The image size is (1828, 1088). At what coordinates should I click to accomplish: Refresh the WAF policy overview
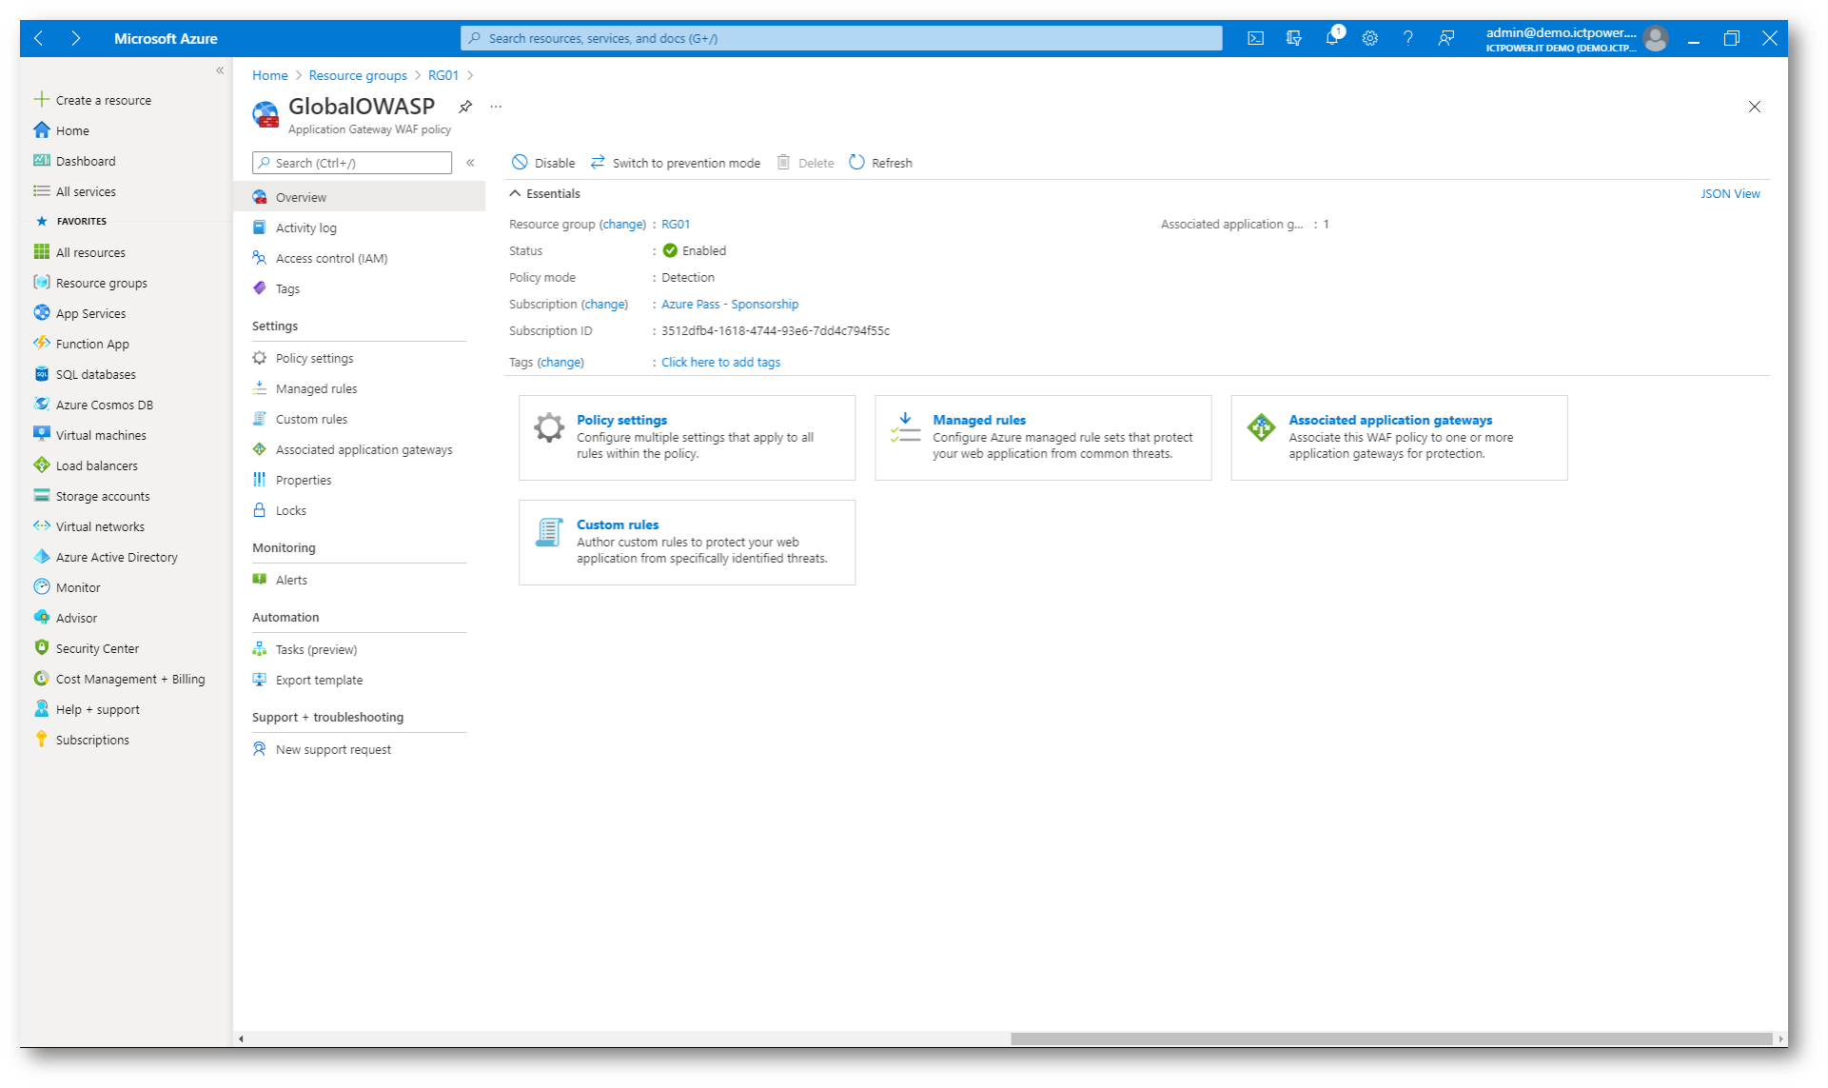880,163
